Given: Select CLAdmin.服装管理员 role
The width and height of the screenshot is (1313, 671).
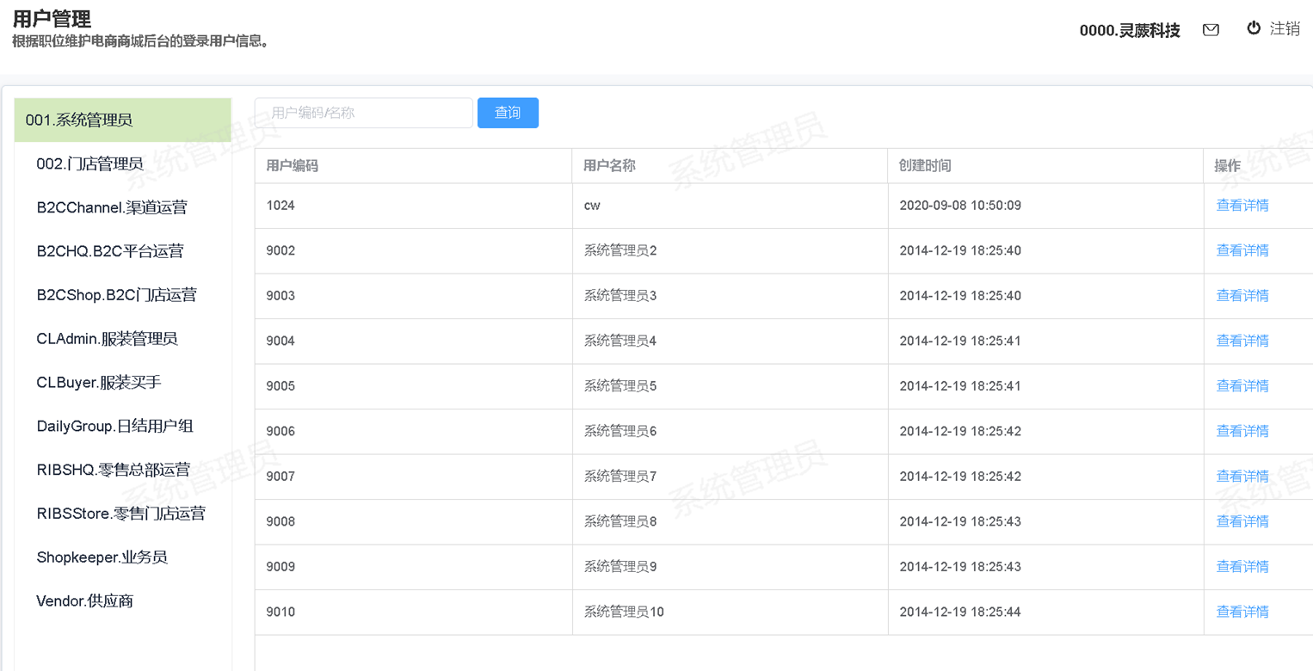Looking at the screenshot, I should 107,338.
